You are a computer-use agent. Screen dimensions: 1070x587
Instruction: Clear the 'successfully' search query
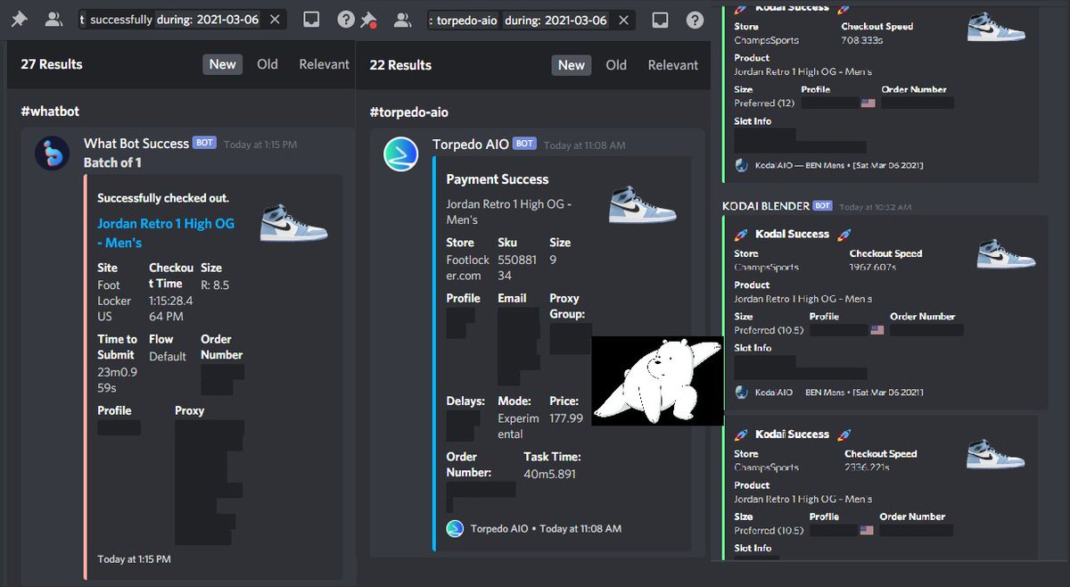coord(274,20)
